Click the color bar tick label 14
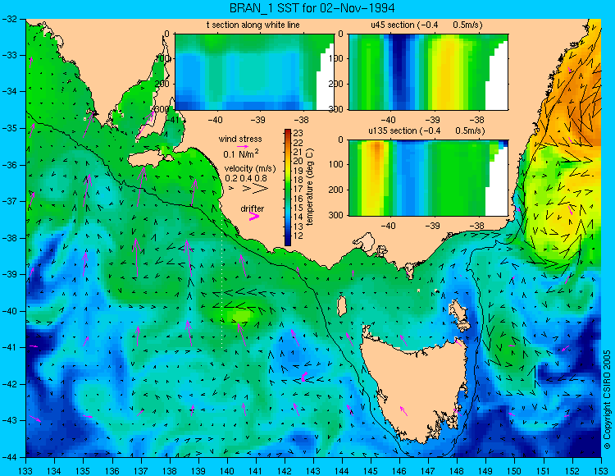The width and height of the screenshot is (615, 476). (298, 217)
